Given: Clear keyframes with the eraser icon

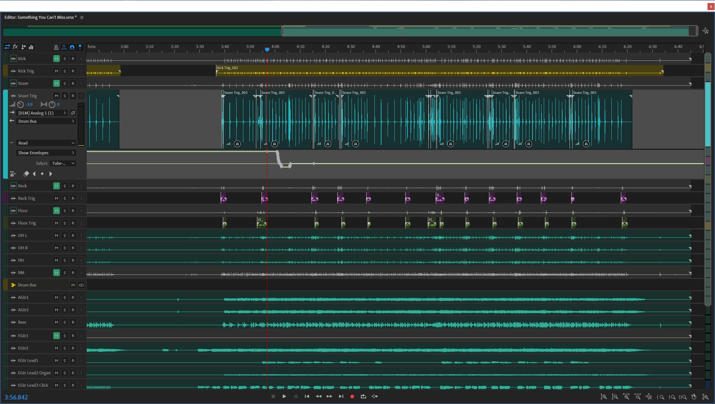Looking at the screenshot, I should click(26, 174).
